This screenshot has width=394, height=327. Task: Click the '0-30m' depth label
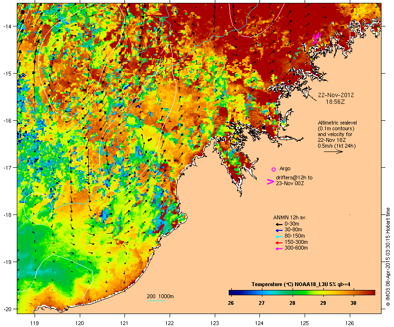[x=292, y=224]
